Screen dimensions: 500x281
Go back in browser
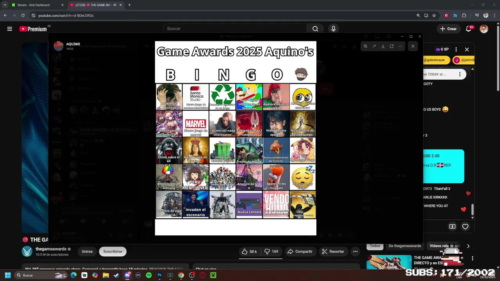tap(5, 16)
